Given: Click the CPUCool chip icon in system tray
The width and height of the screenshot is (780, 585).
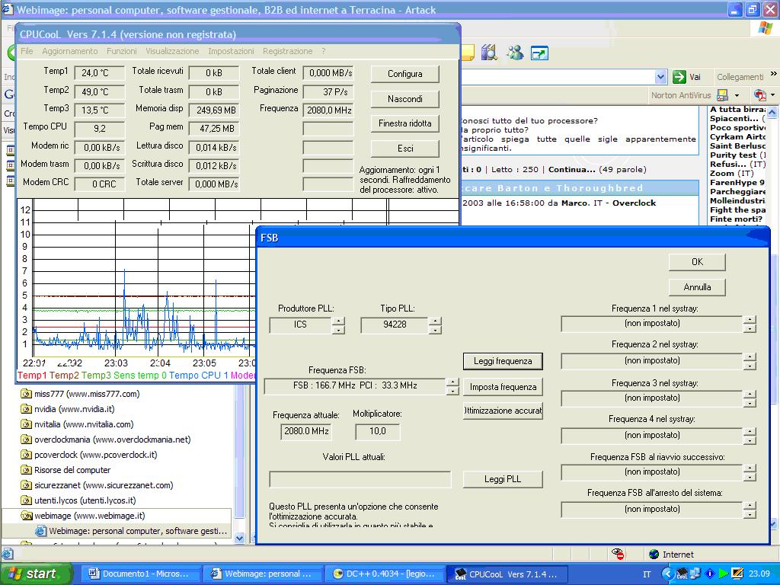Looking at the screenshot, I should [x=682, y=574].
